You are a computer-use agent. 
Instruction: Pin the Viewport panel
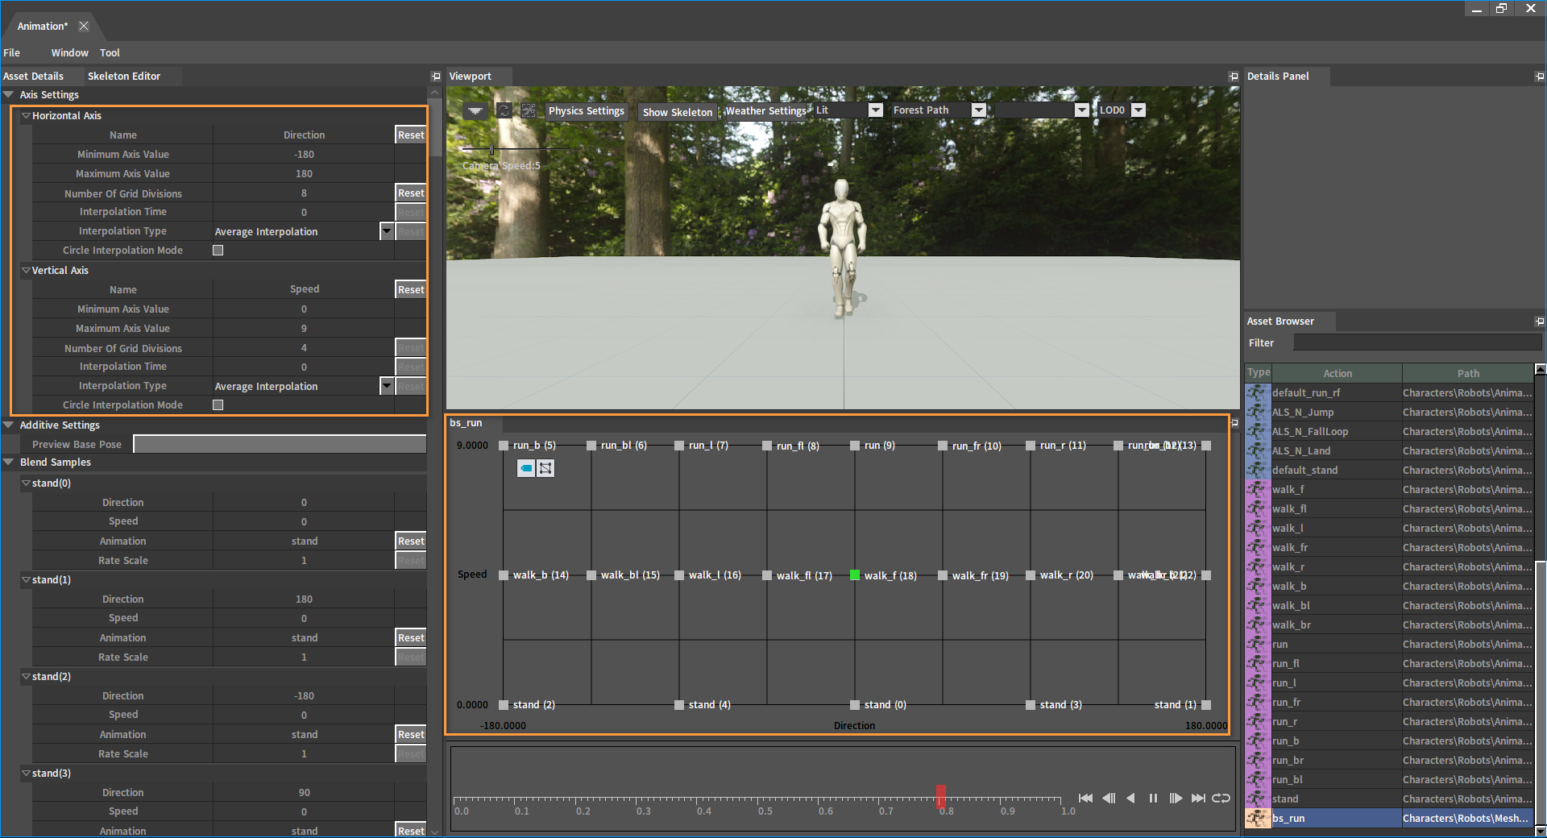click(1234, 77)
